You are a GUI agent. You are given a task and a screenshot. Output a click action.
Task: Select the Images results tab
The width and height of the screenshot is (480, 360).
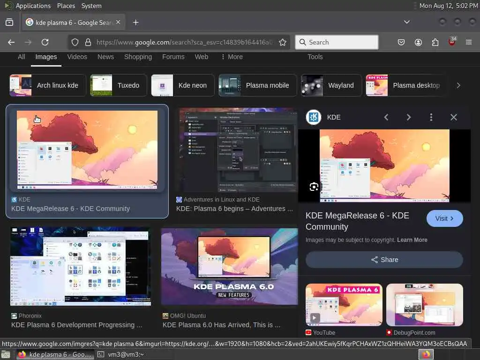point(46,57)
